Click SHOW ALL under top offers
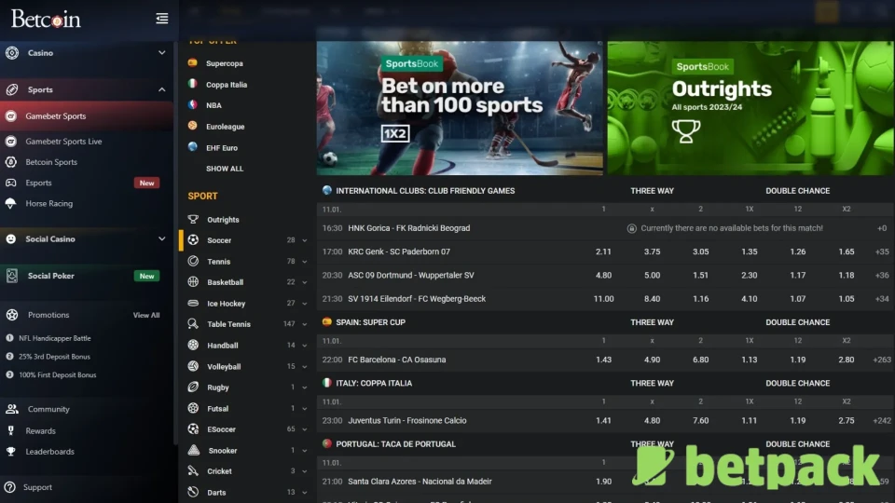This screenshot has width=895, height=503. click(x=225, y=169)
